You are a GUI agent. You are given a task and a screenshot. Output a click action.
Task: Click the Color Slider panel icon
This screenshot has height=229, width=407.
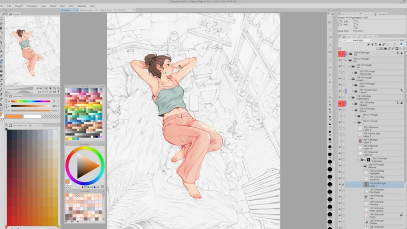pyautogui.click(x=10, y=96)
